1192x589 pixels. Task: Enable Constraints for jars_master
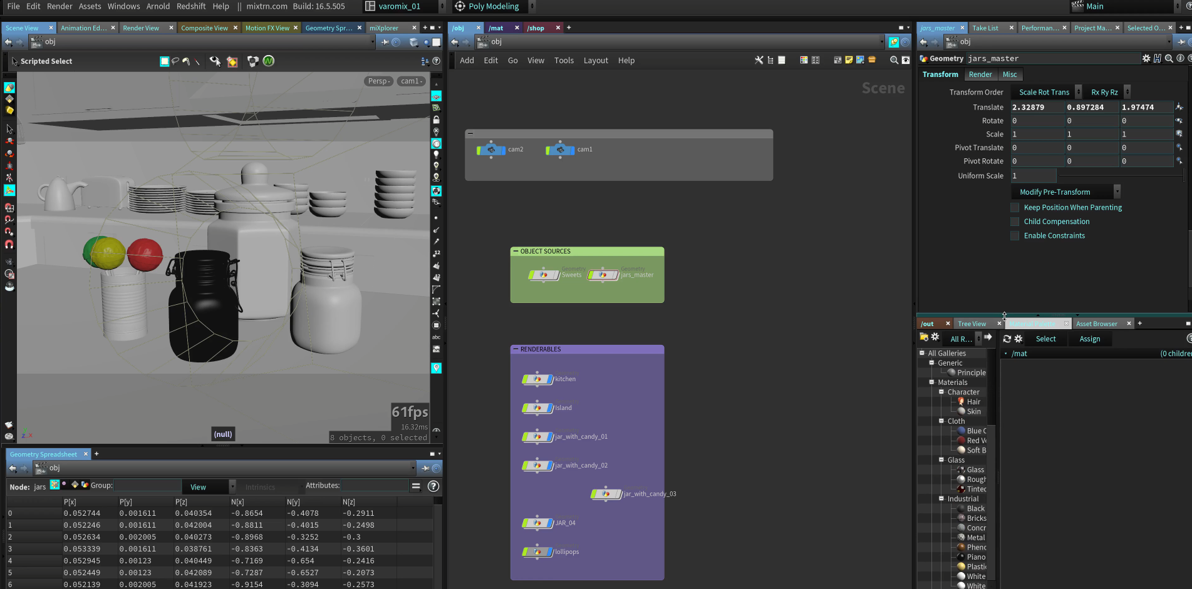tap(1015, 235)
